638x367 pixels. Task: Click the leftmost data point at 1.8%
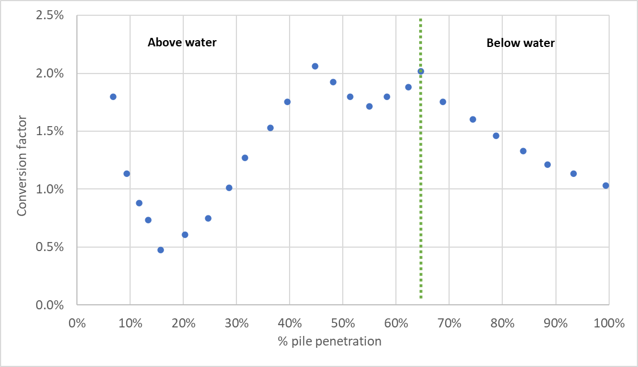[x=113, y=97]
